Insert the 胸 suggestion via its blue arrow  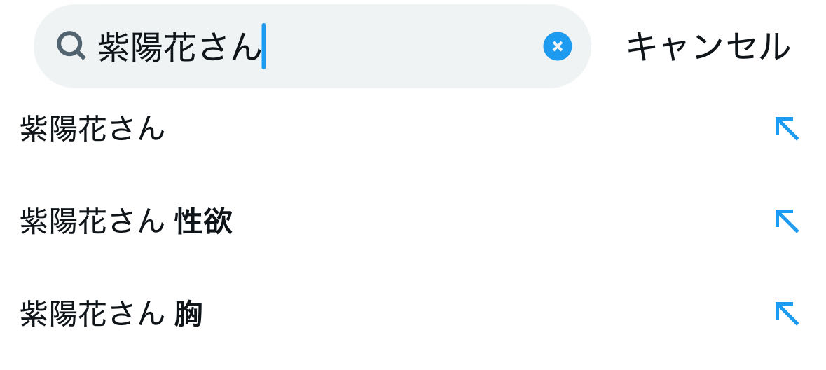(x=787, y=313)
